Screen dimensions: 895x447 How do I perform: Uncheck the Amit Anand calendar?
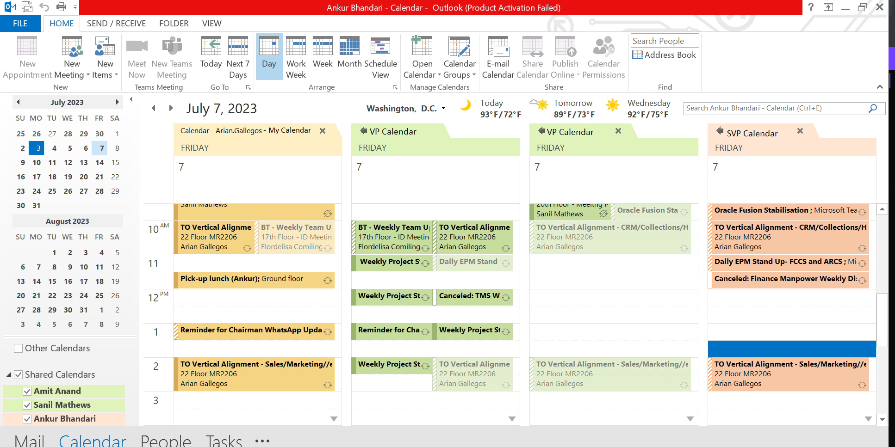27,392
